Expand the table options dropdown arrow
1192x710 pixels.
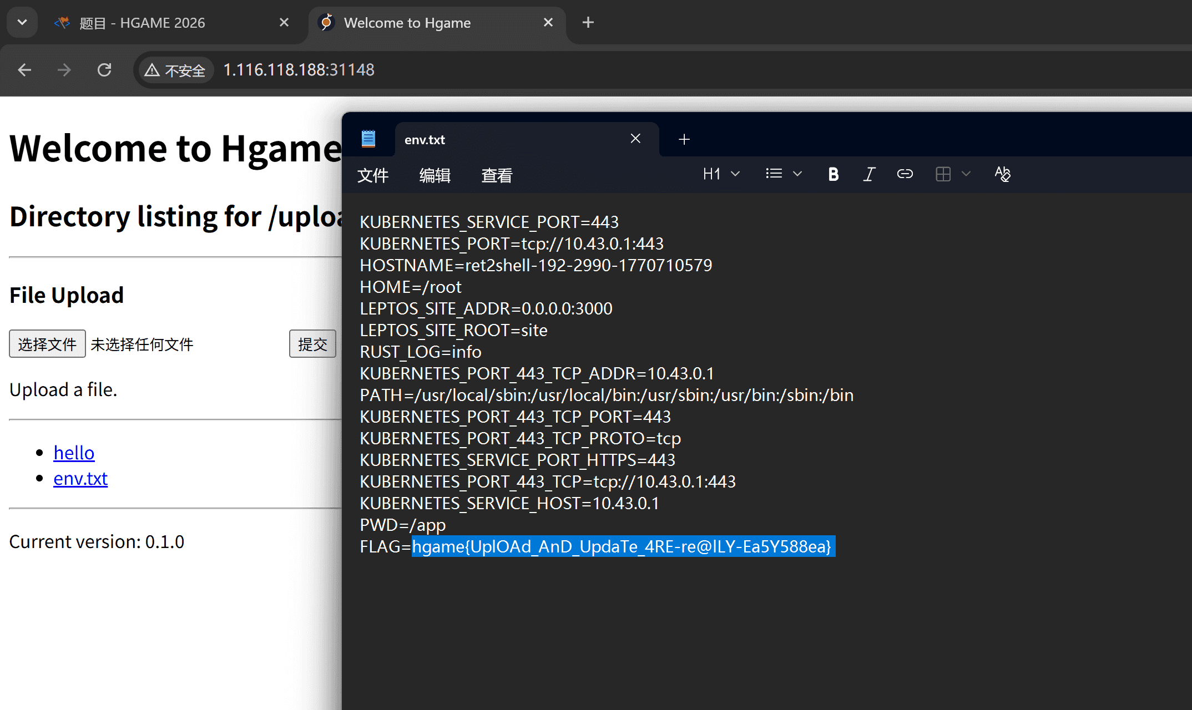(x=966, y=174)
